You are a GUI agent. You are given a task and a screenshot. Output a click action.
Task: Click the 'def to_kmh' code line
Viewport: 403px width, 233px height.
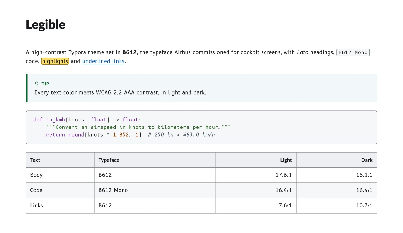coord(87,120)
